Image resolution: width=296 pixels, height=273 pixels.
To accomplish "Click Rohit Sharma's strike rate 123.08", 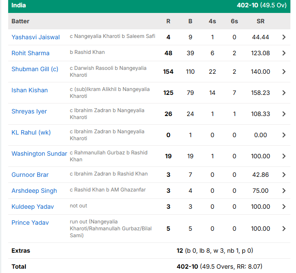I will [x=261, y=53].
